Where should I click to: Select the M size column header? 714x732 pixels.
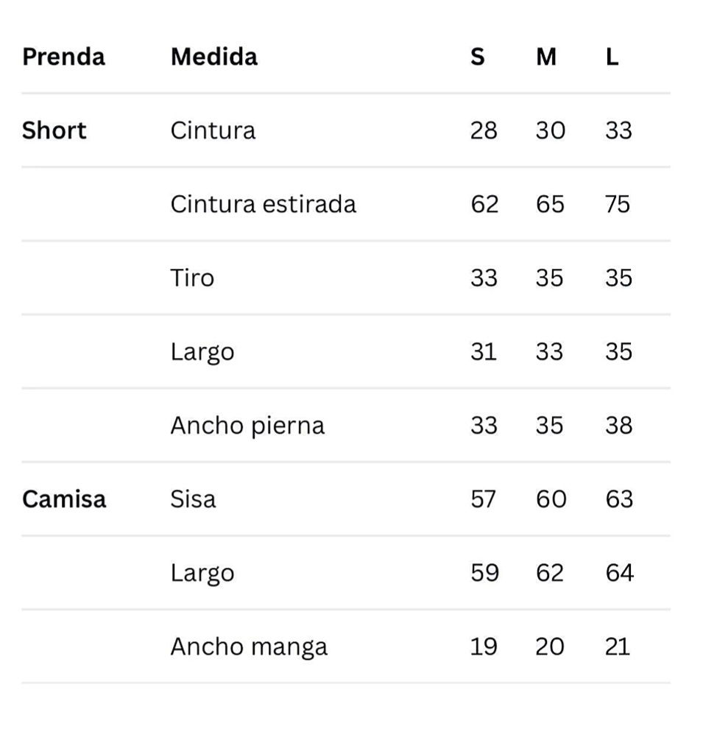click(546, 57)
